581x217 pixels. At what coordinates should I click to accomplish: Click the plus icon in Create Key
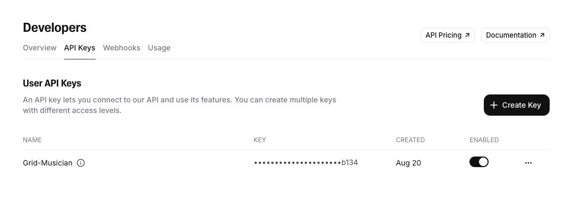pyautogui.click(x=493, y=105)
